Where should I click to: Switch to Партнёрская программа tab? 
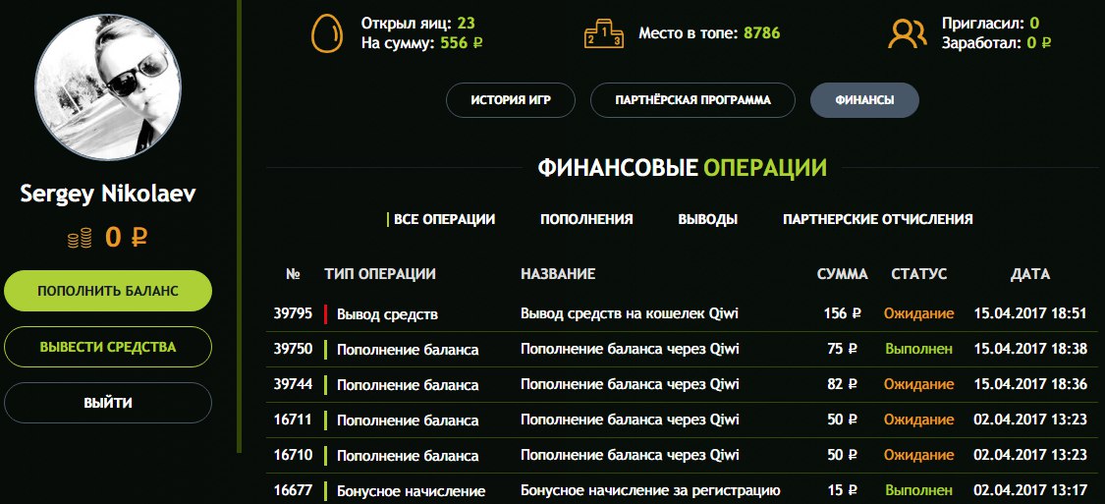(x=692, y=100)
